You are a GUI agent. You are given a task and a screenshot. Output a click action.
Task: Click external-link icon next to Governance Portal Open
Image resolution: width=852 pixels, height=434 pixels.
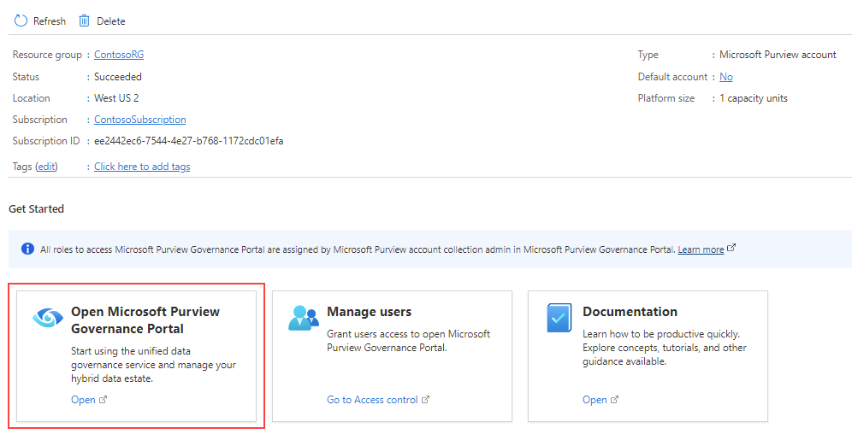[x=104, y=400]
